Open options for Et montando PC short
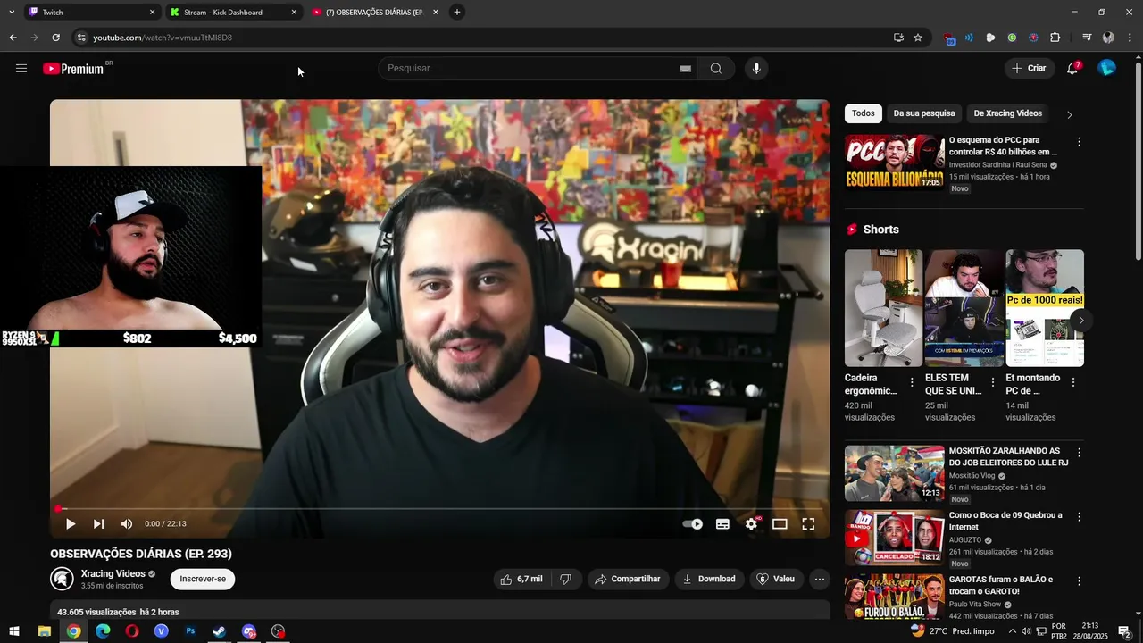The image size is (1143, 643). point(1073,382)
